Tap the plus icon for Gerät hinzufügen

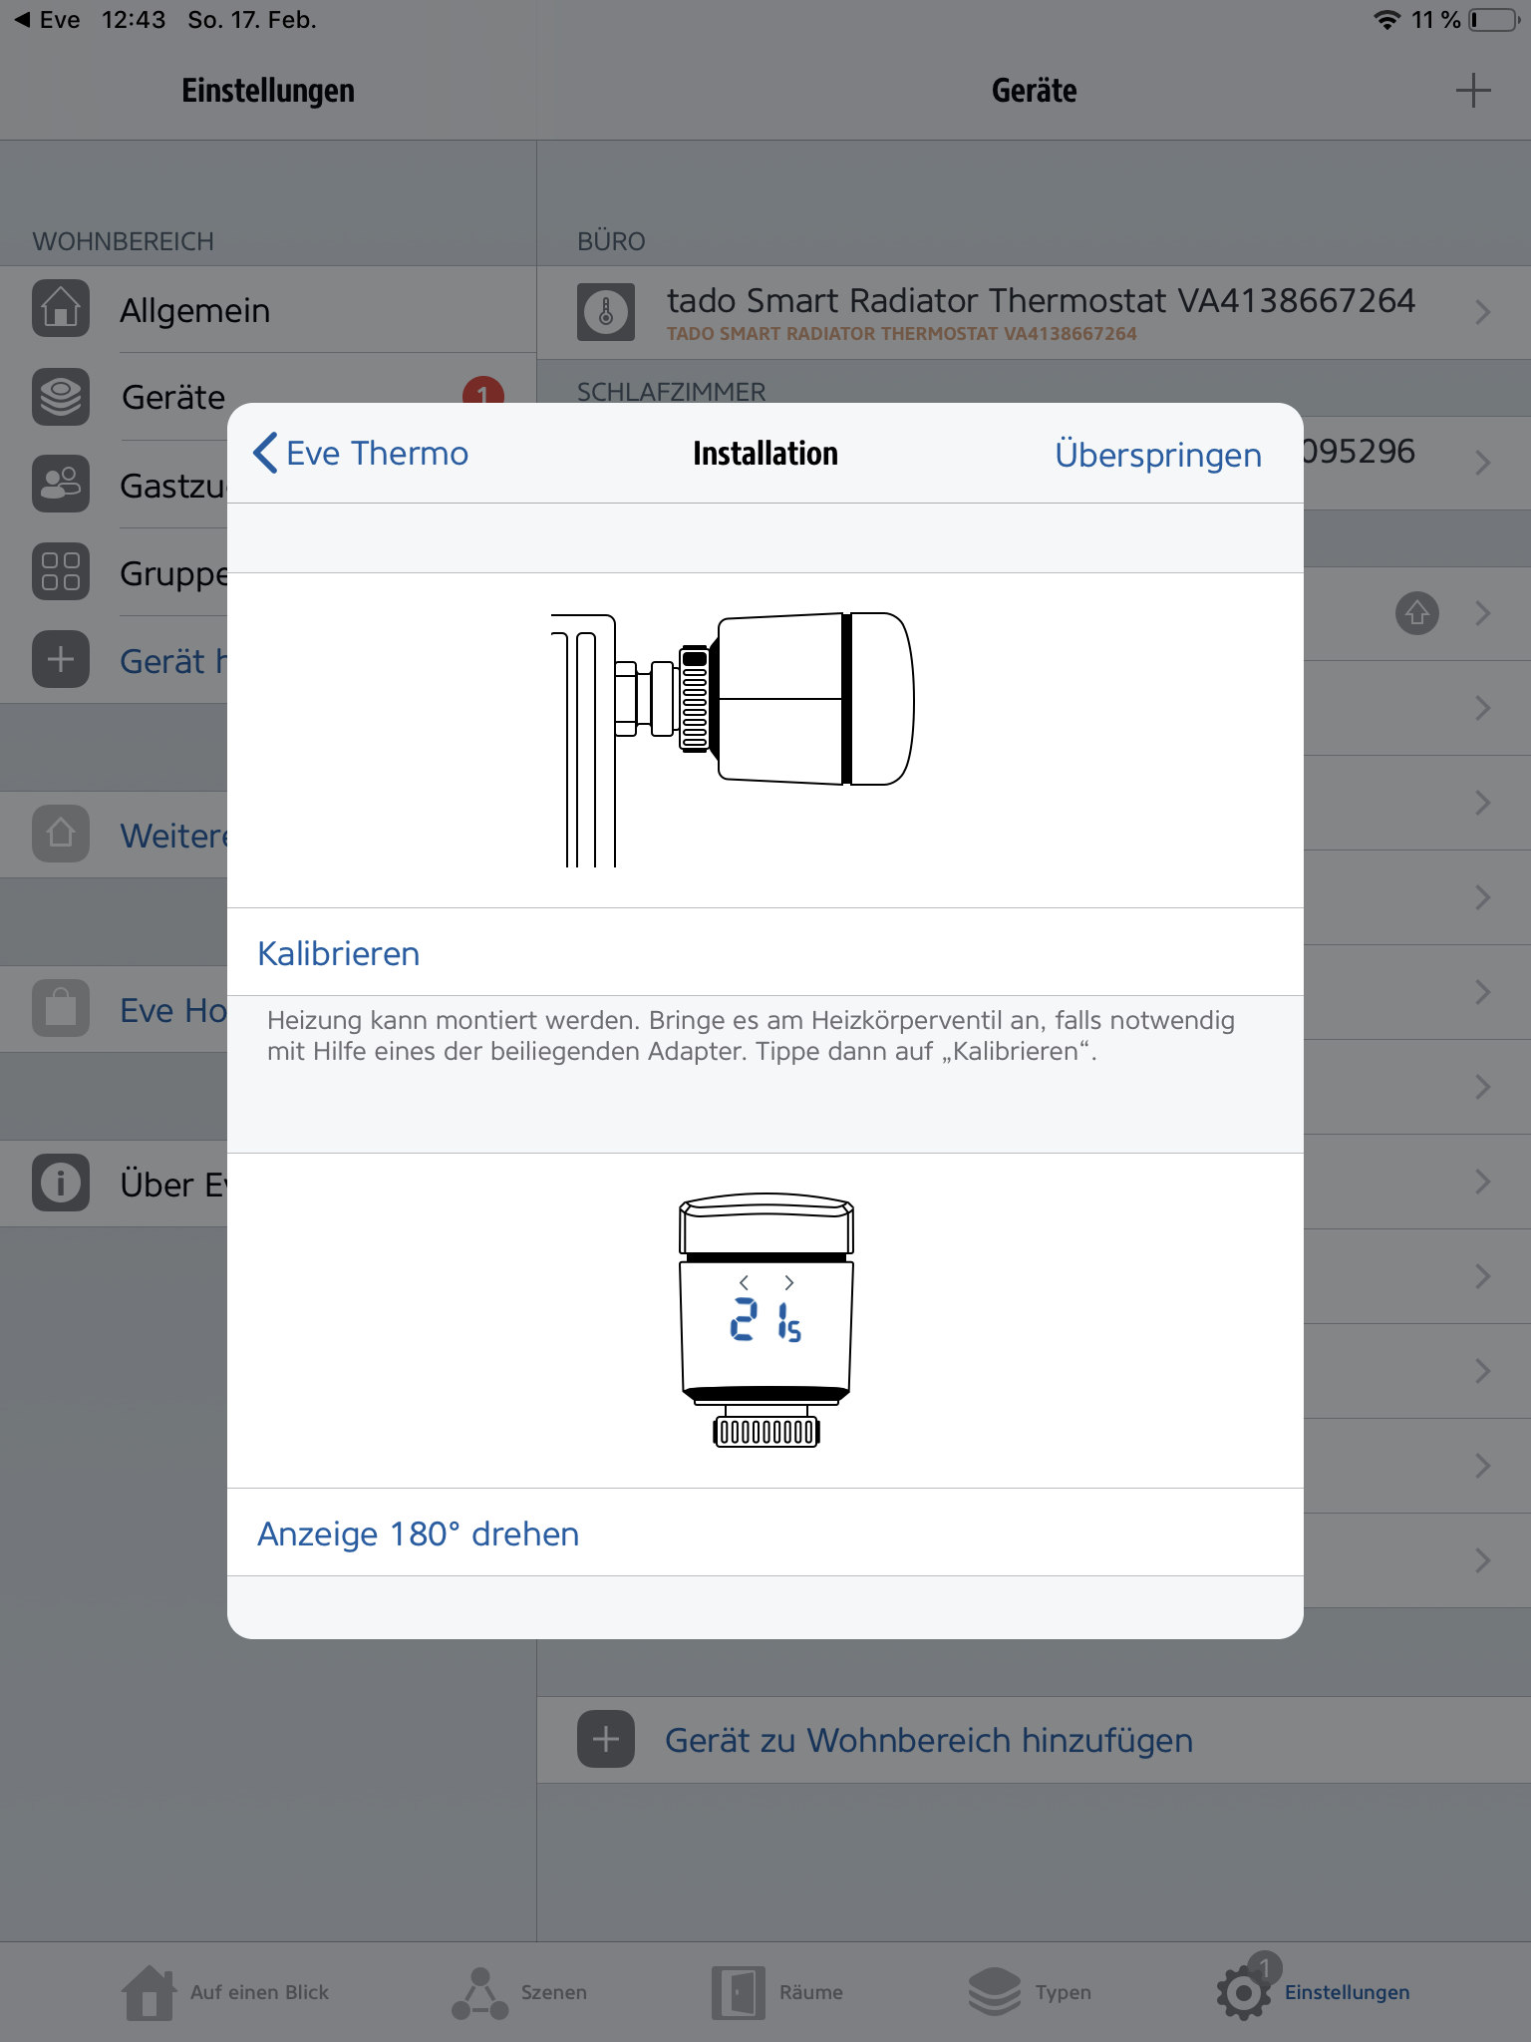[x=61, y=659]
